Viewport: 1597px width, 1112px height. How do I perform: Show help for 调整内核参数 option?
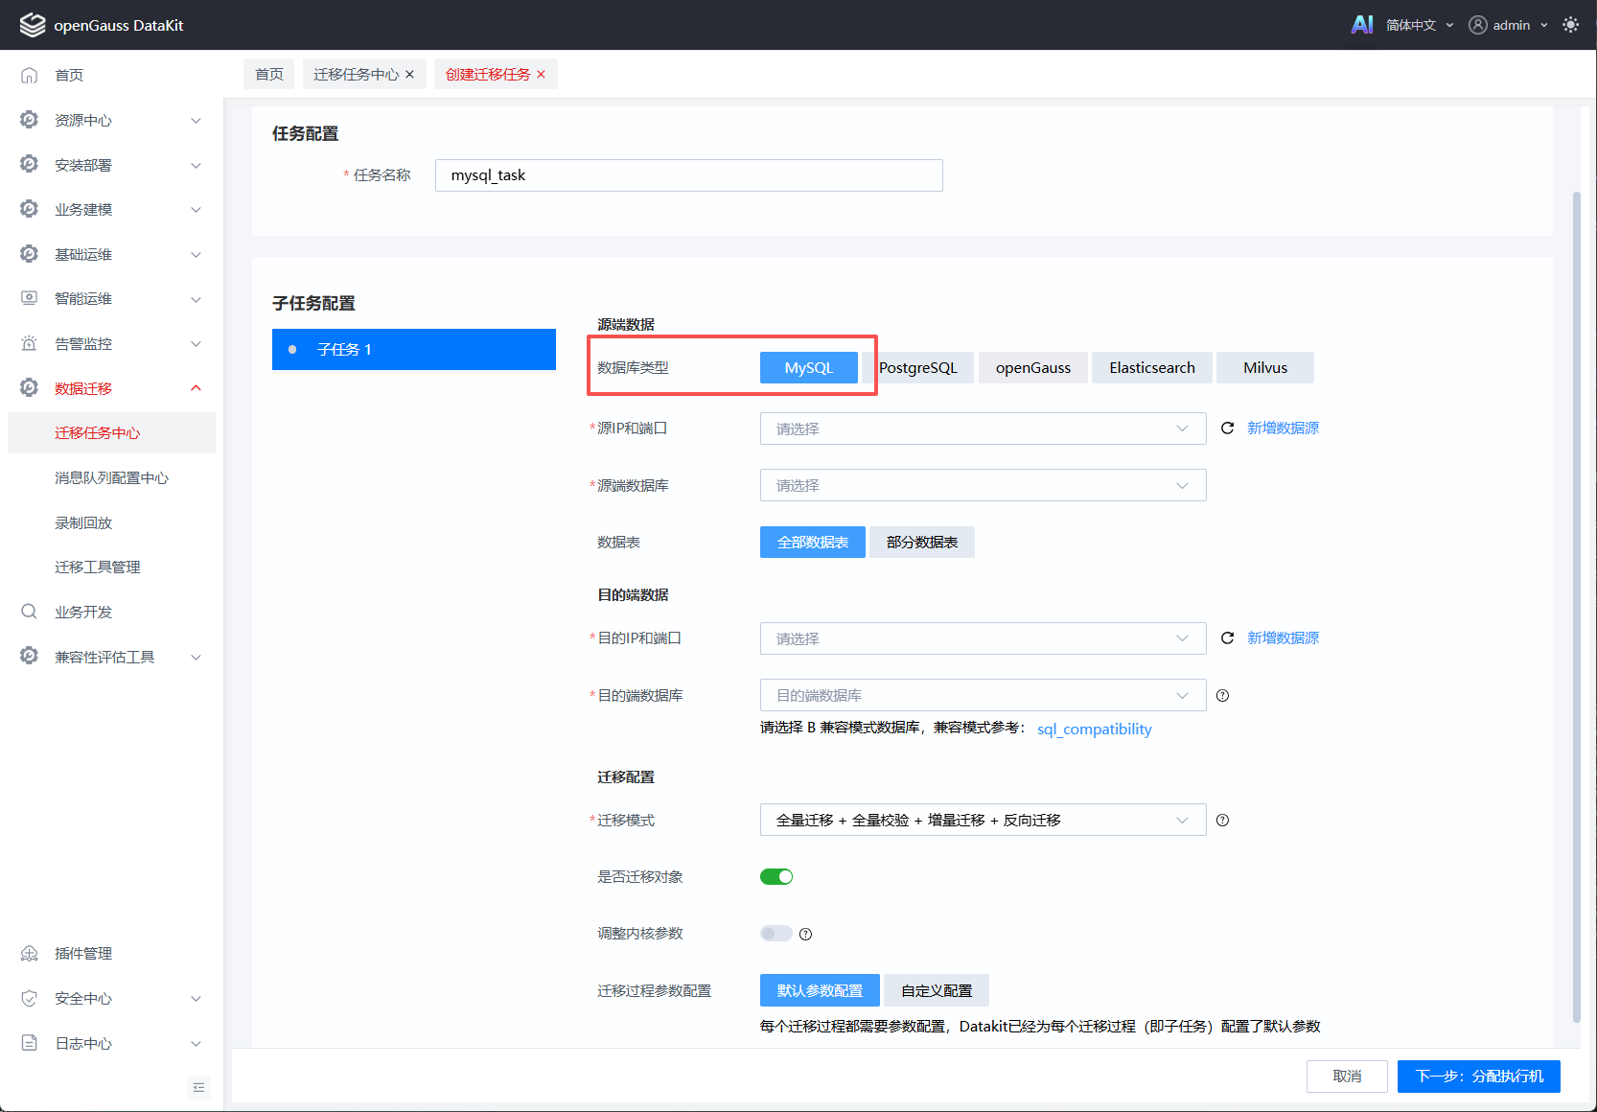coord(805,935)
